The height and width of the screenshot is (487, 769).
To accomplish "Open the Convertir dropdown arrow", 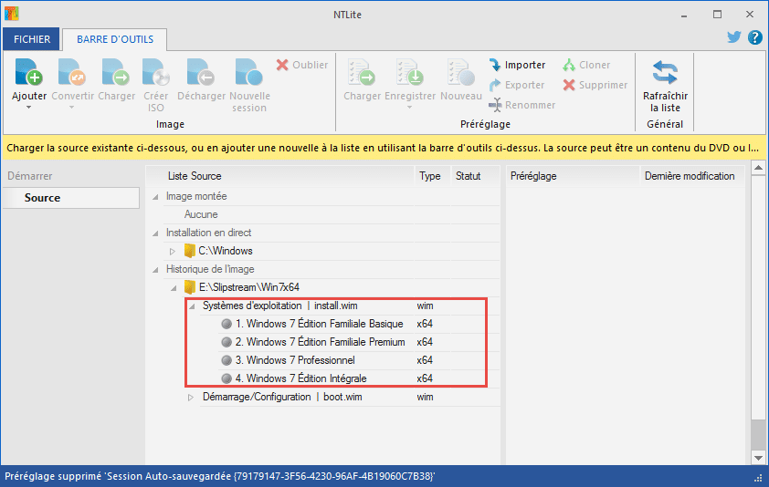I will click(x=72, y=108).
